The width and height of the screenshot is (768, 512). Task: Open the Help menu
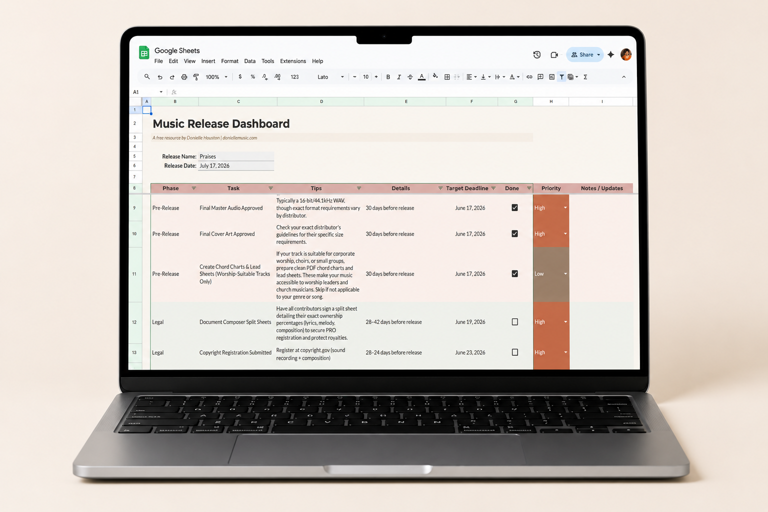click(317, 61)
